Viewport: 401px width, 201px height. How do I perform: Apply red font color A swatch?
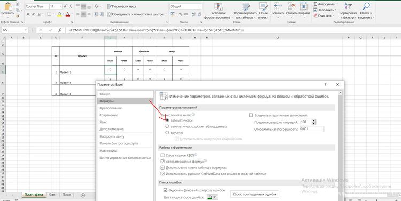click(x=68, y=14)
